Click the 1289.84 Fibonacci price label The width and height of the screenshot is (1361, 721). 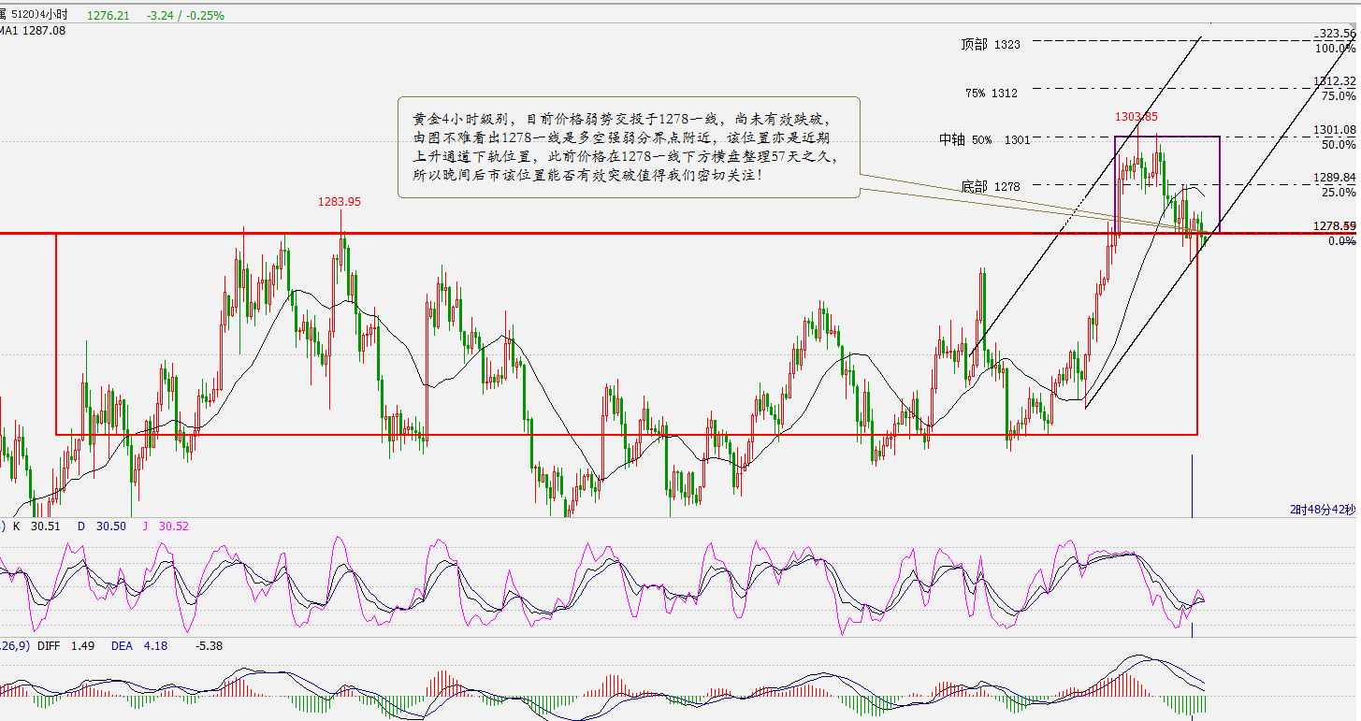1334,178
